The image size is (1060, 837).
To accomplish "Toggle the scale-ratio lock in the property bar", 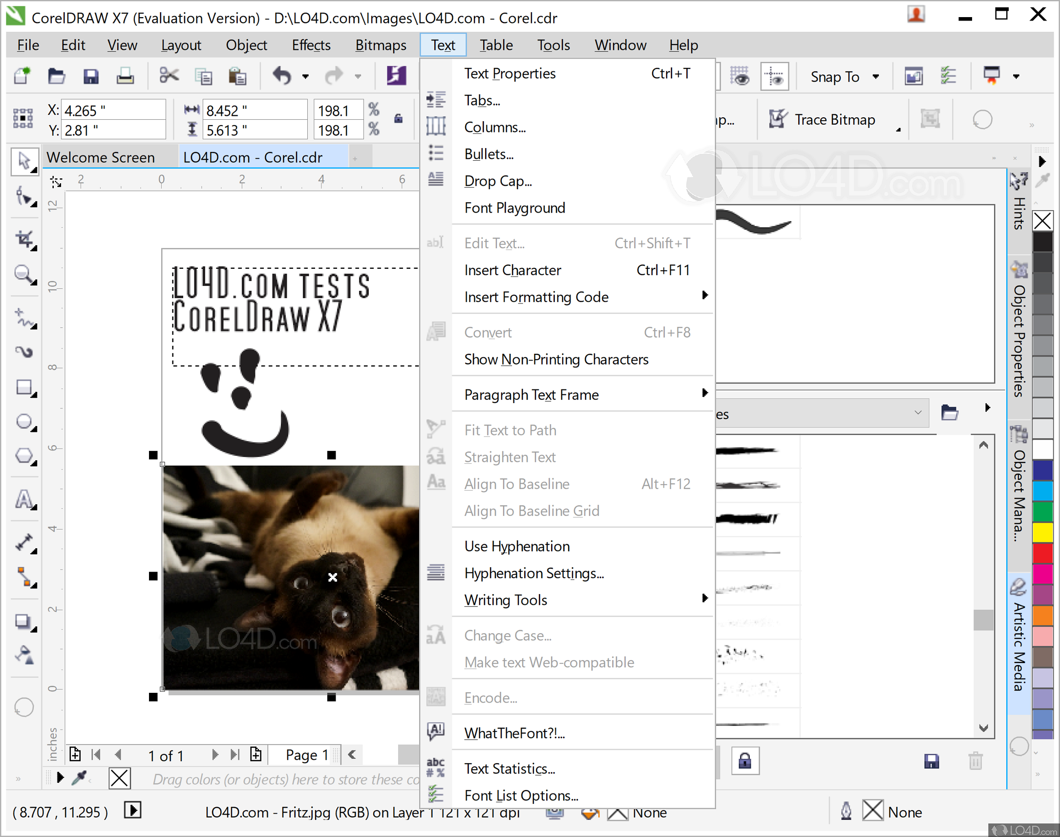I will tap(398, 119).
